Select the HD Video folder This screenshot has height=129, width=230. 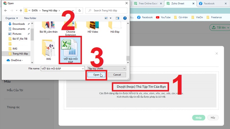93,28
